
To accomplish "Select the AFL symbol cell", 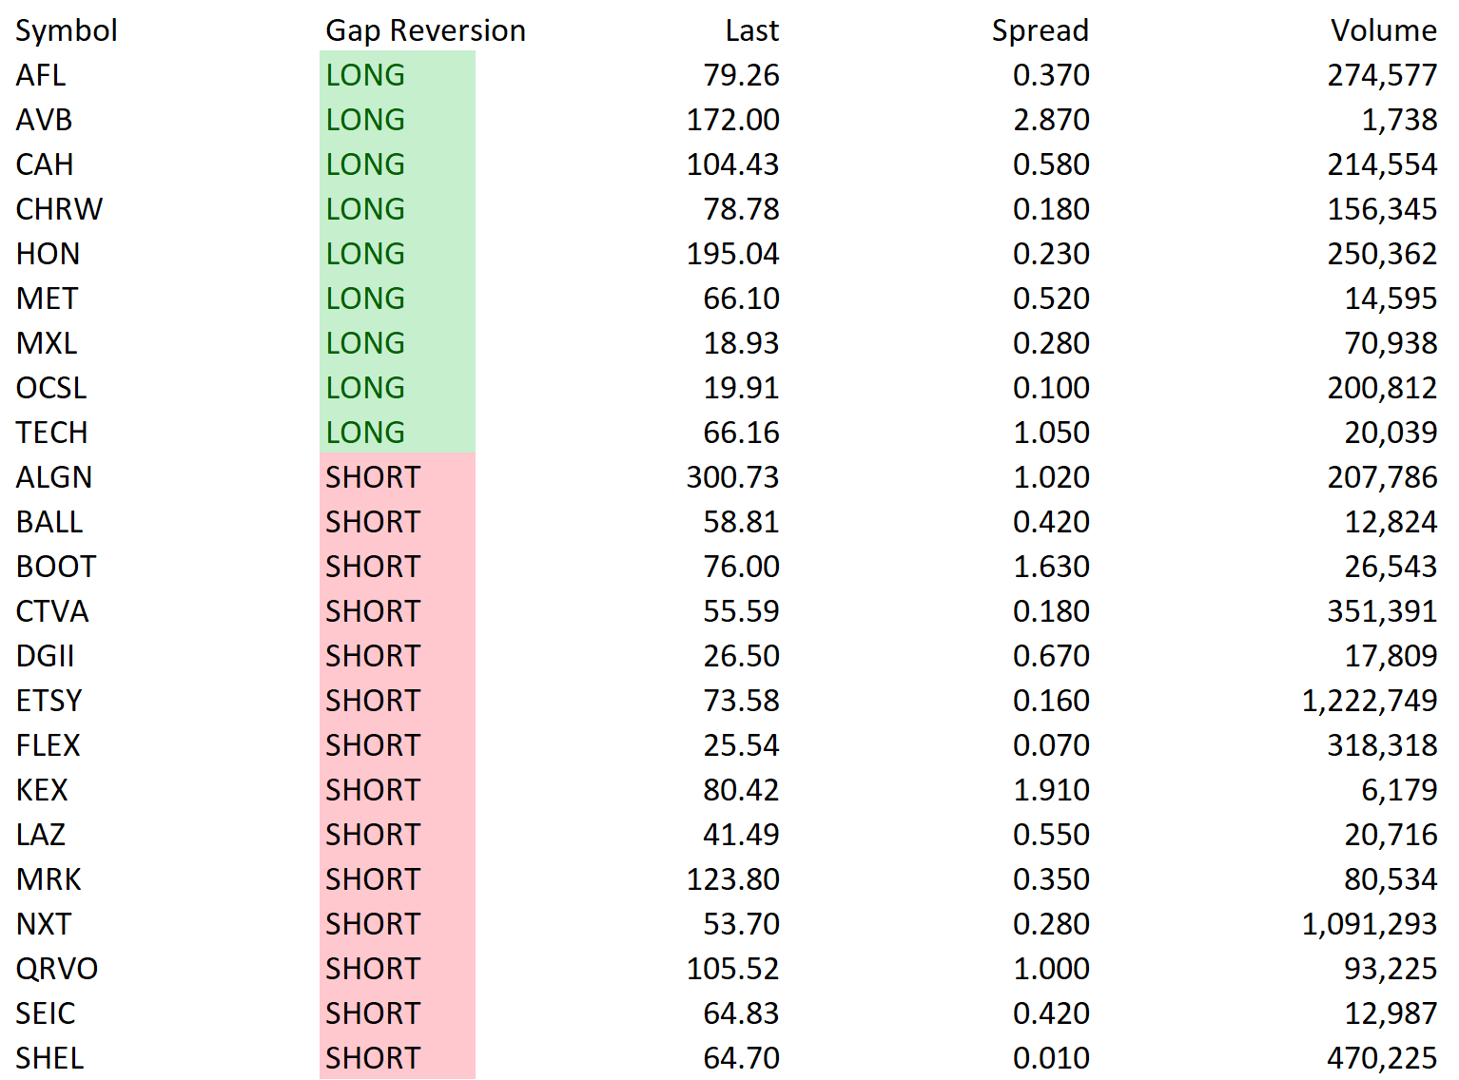I will click(41, 75).
